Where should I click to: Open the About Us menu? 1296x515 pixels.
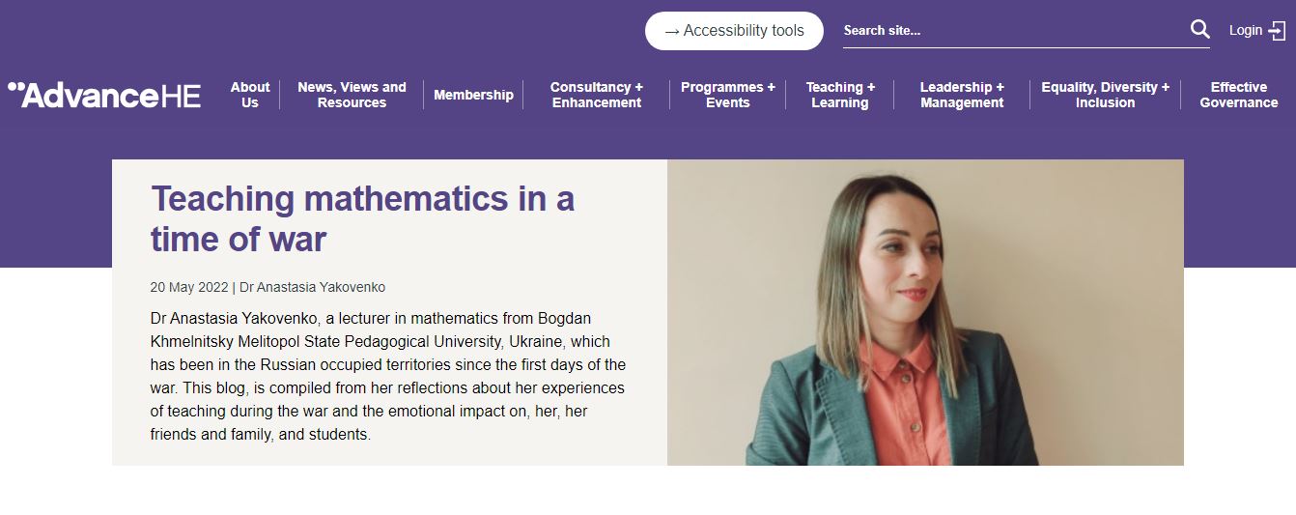[x=250, y=95]
